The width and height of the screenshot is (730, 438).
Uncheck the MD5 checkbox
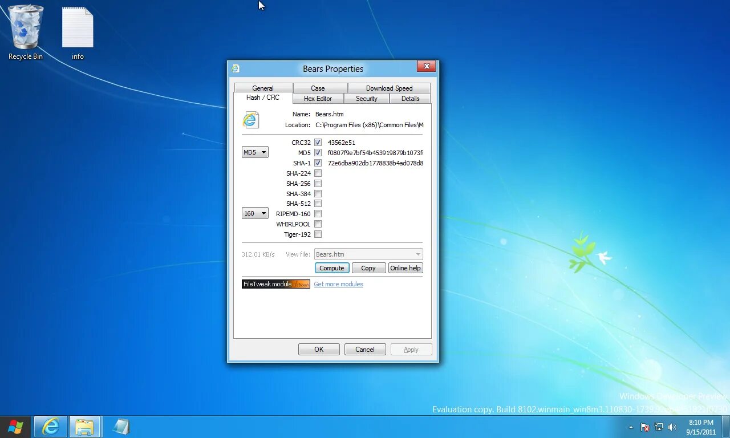pos(318,153)
